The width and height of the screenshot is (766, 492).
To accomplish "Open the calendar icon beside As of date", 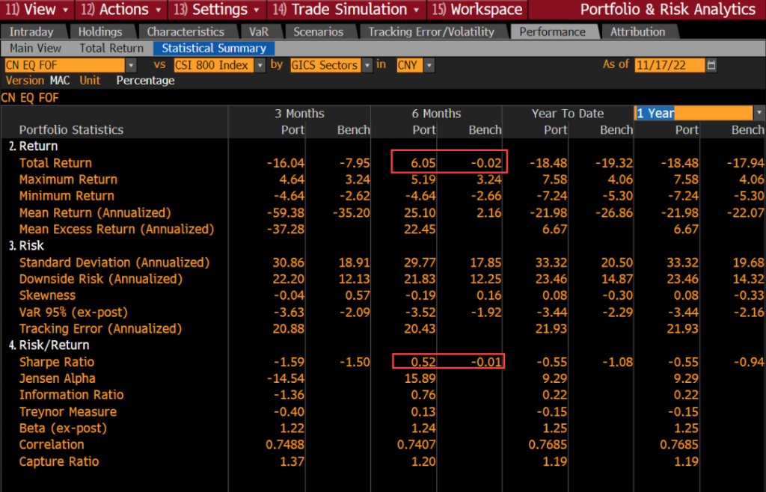I will [x=711, y=65].
